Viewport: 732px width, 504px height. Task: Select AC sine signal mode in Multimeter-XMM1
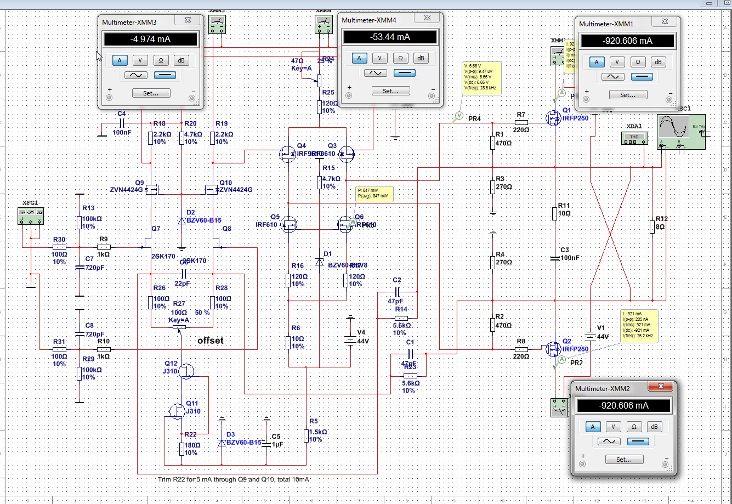(612, 77)
